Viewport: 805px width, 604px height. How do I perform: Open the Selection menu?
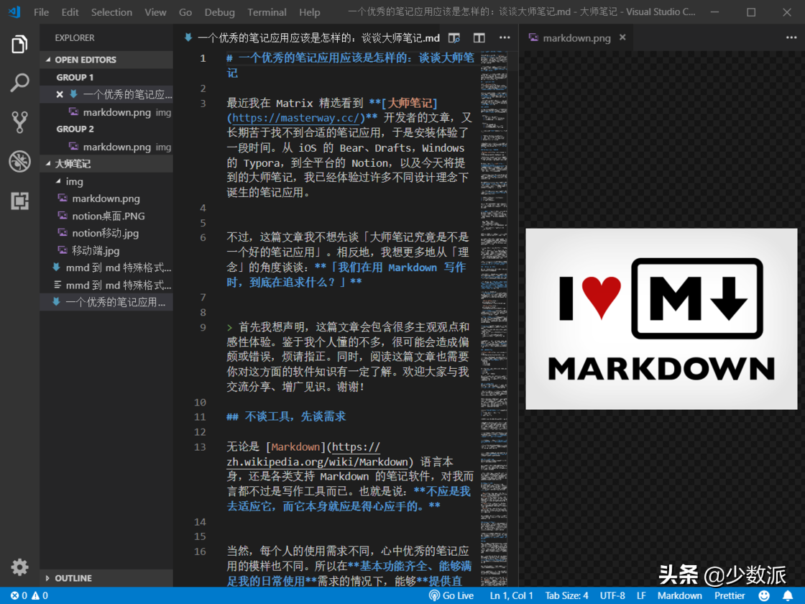(111, 12)
